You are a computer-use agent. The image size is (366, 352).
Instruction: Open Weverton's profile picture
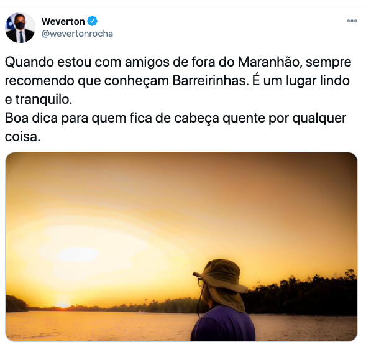point(20,27)
